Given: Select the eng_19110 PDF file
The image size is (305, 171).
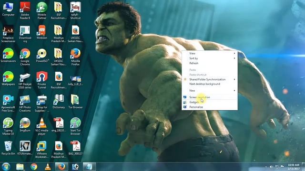Looking at the screenshot, I should (x=59, y=125).
